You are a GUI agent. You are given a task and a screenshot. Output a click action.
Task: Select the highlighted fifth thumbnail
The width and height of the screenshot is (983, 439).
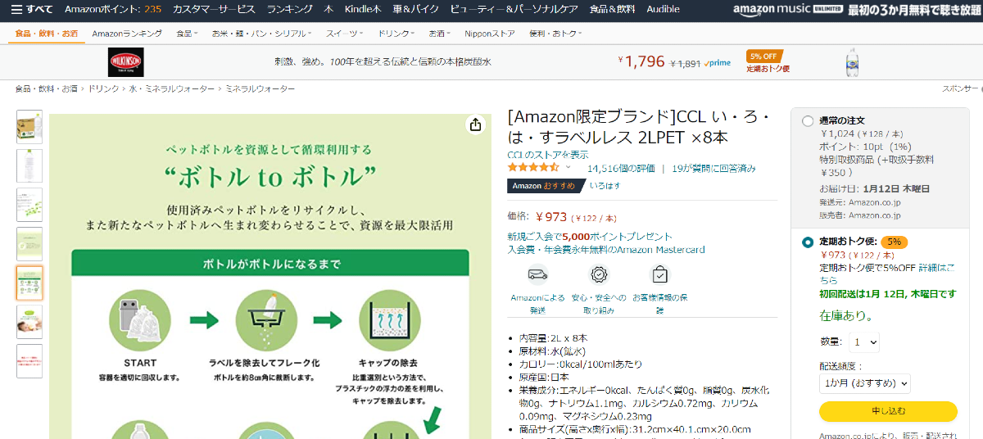[29, 283]
